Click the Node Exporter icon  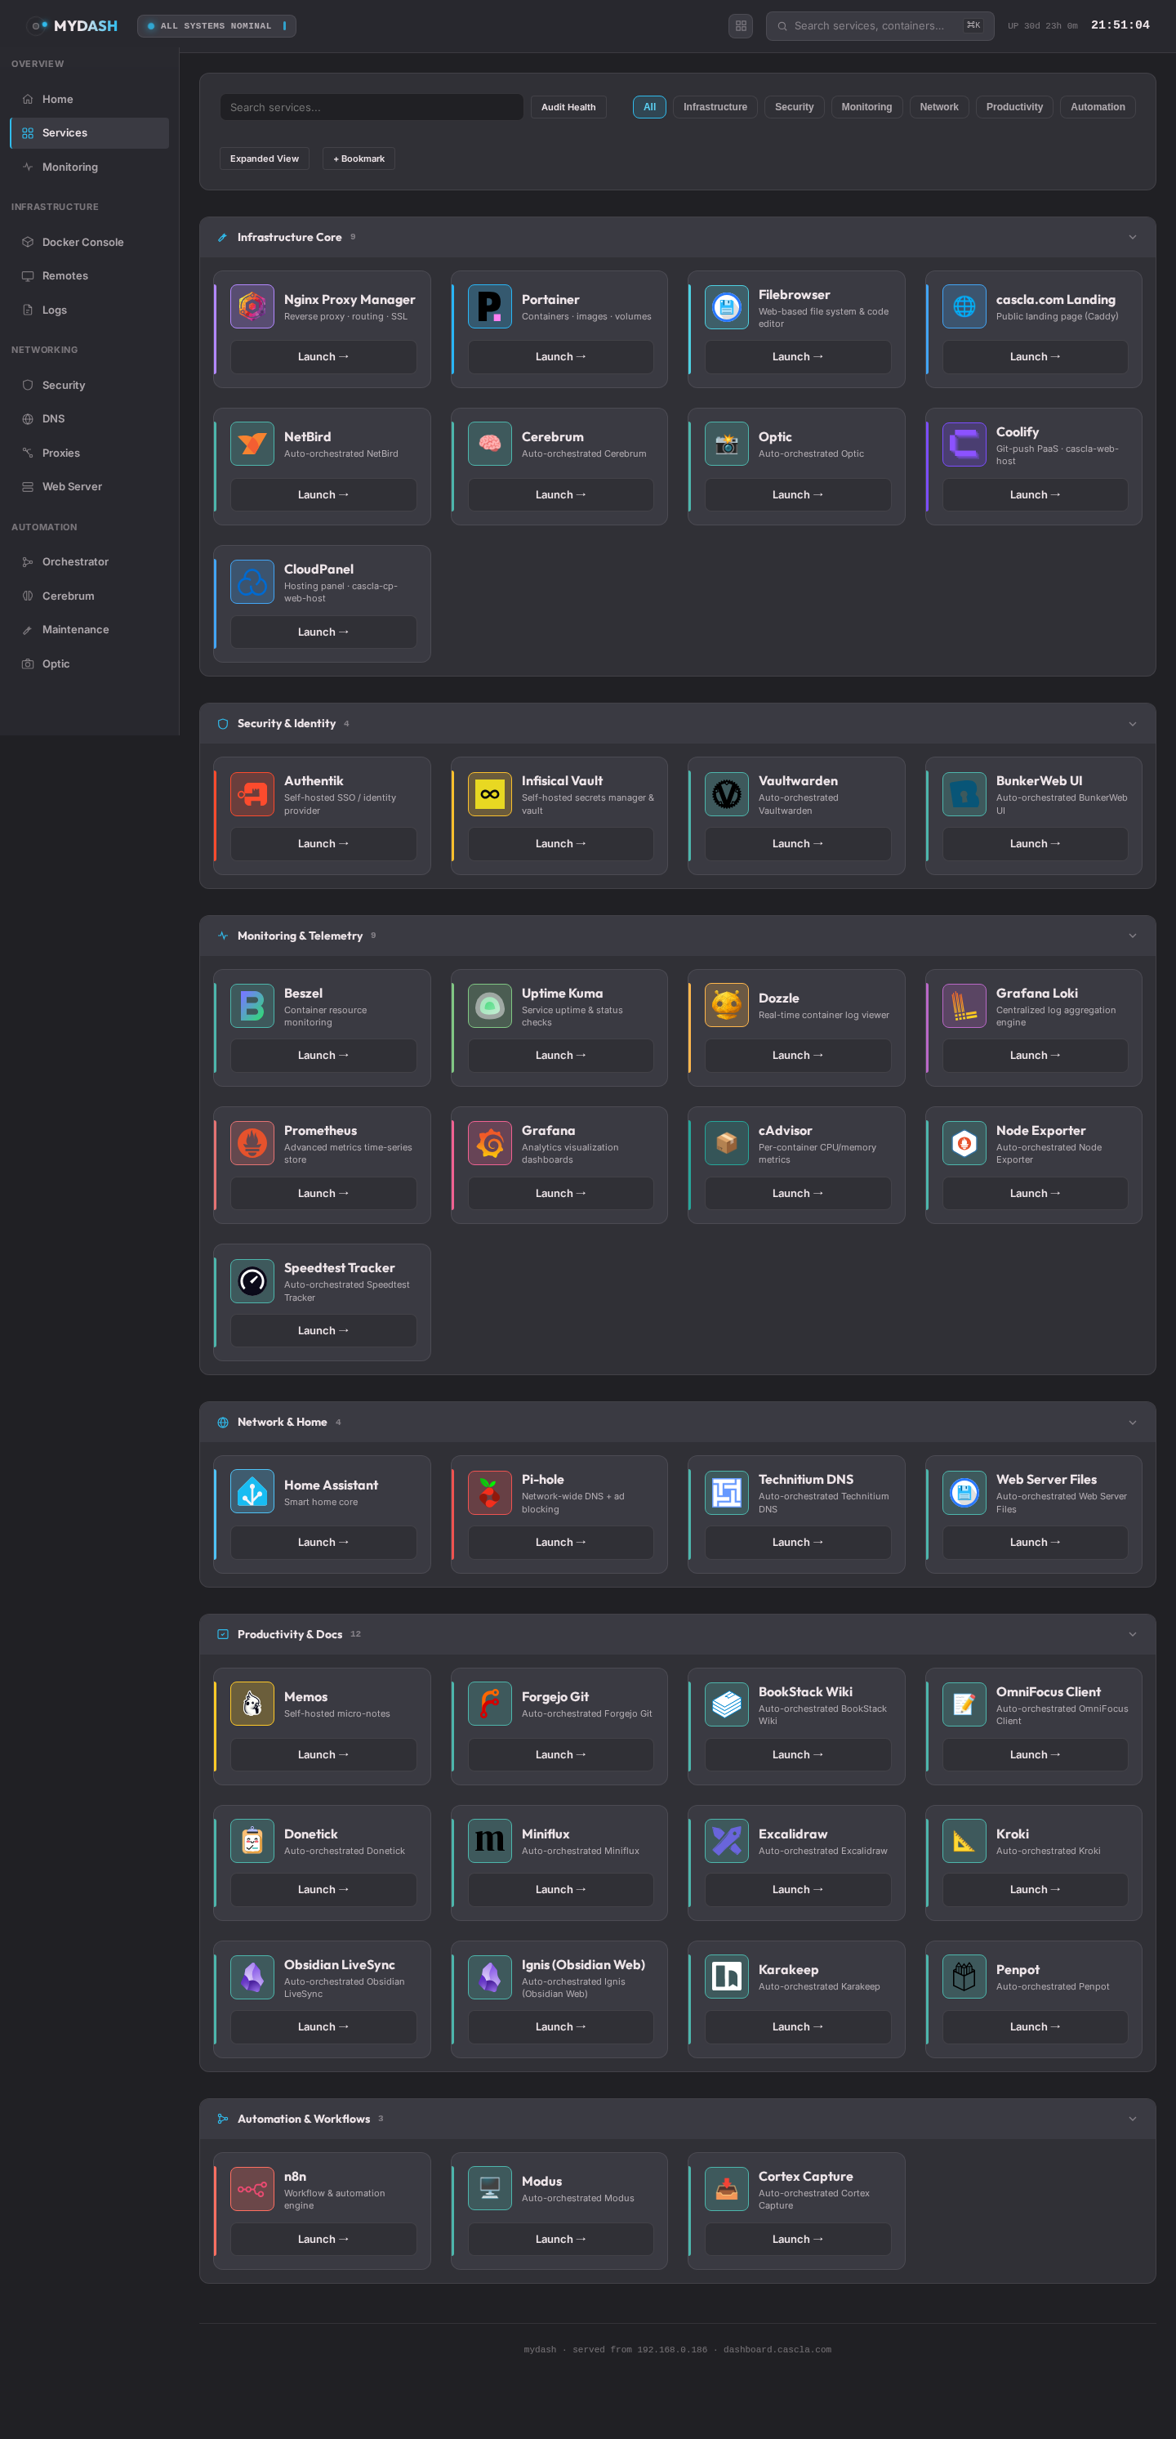click(x=963, y=1143)
